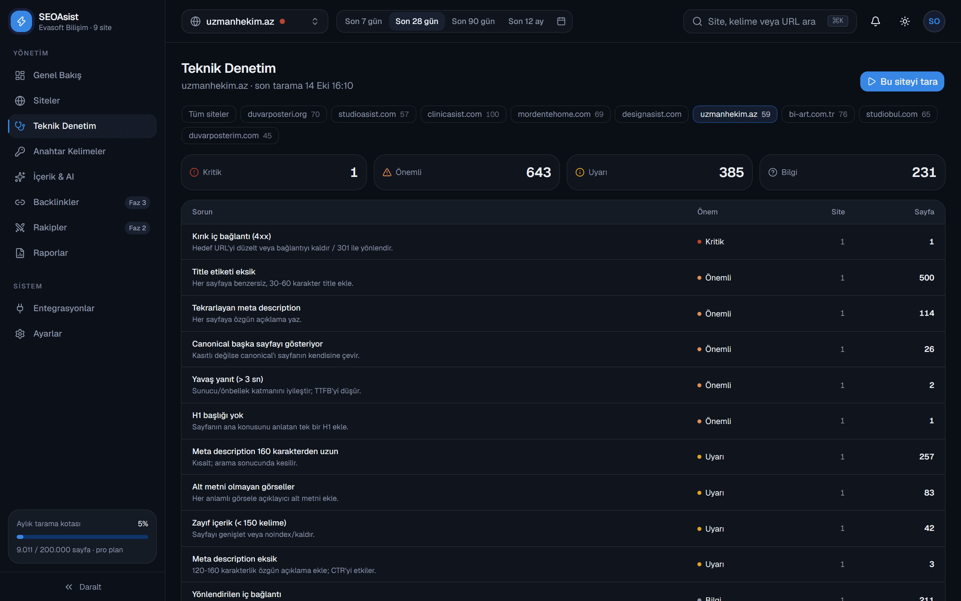Open the SO user avatar menu

tap(934, 21)
